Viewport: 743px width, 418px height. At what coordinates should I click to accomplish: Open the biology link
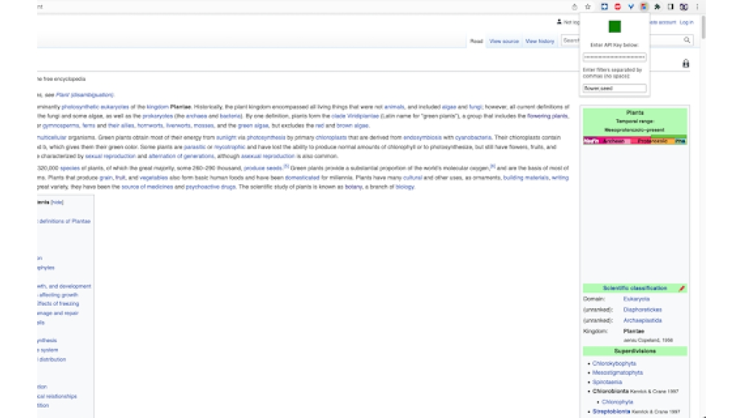pyautogui.click(x=405, y=187)
